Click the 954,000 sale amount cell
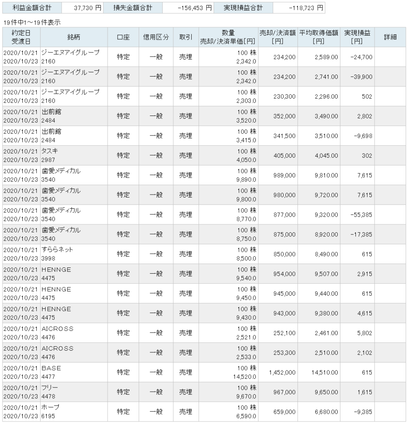 point(278,274)
